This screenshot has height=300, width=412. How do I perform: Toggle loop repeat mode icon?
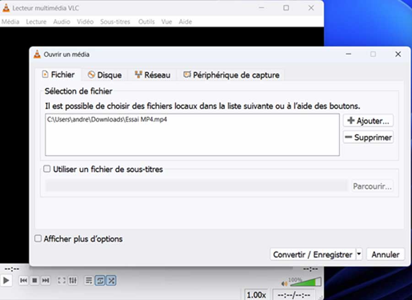100,281
